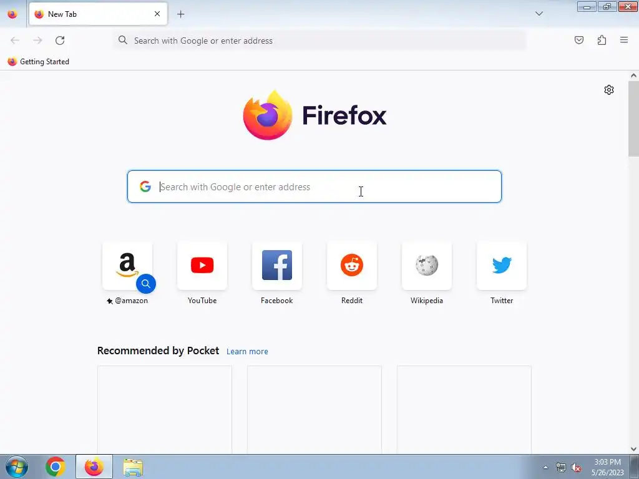Click the blue search badge on Amazon tile
639x479 pixels.
click(146, 284)
